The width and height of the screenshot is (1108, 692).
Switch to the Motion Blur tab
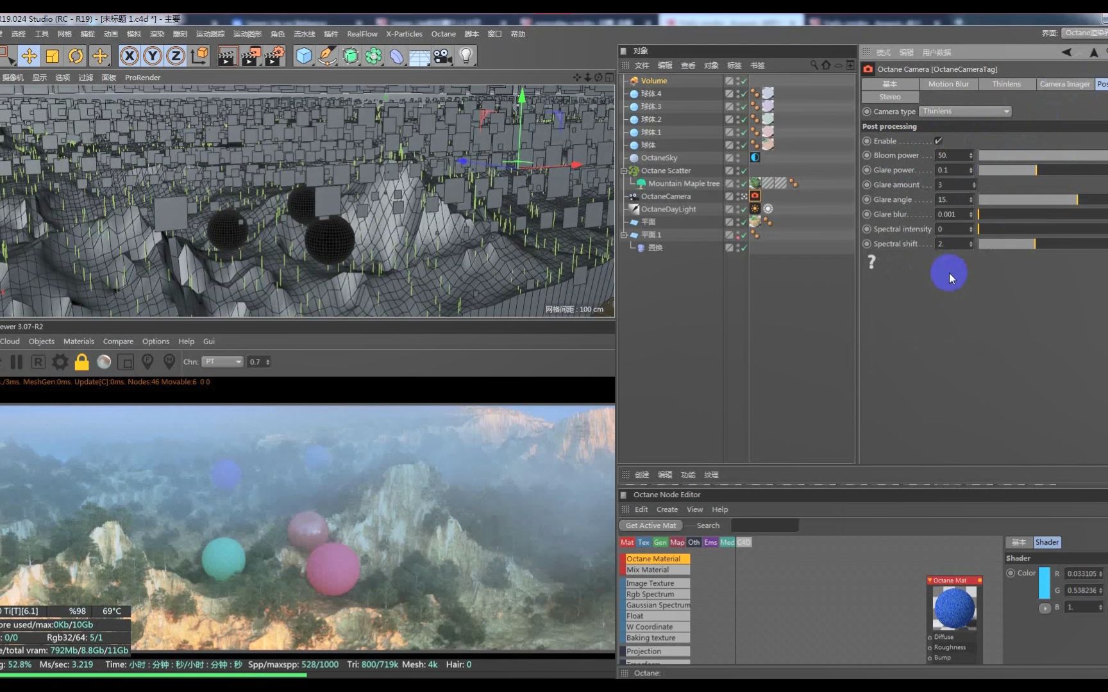pos(948,84)
